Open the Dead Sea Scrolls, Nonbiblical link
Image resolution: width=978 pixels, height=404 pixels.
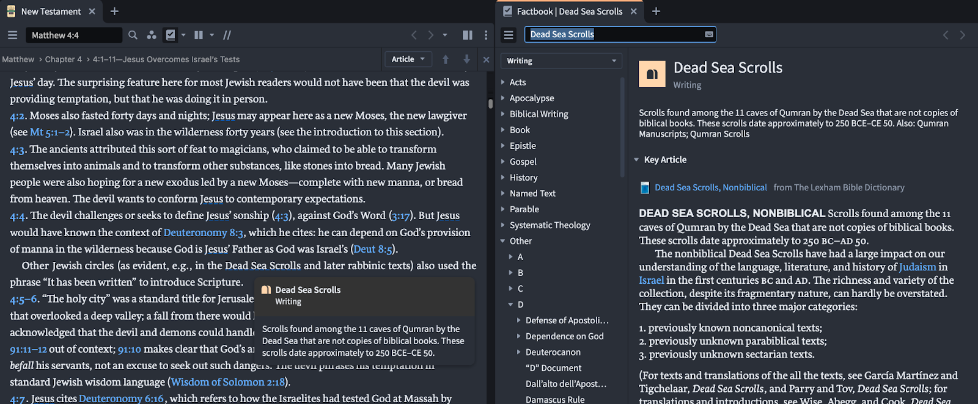pos(710,187)
